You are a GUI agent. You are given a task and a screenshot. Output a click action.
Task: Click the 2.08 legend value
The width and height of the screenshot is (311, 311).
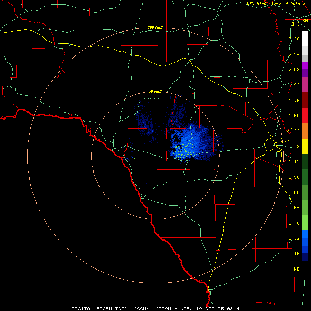pos(294,69)
